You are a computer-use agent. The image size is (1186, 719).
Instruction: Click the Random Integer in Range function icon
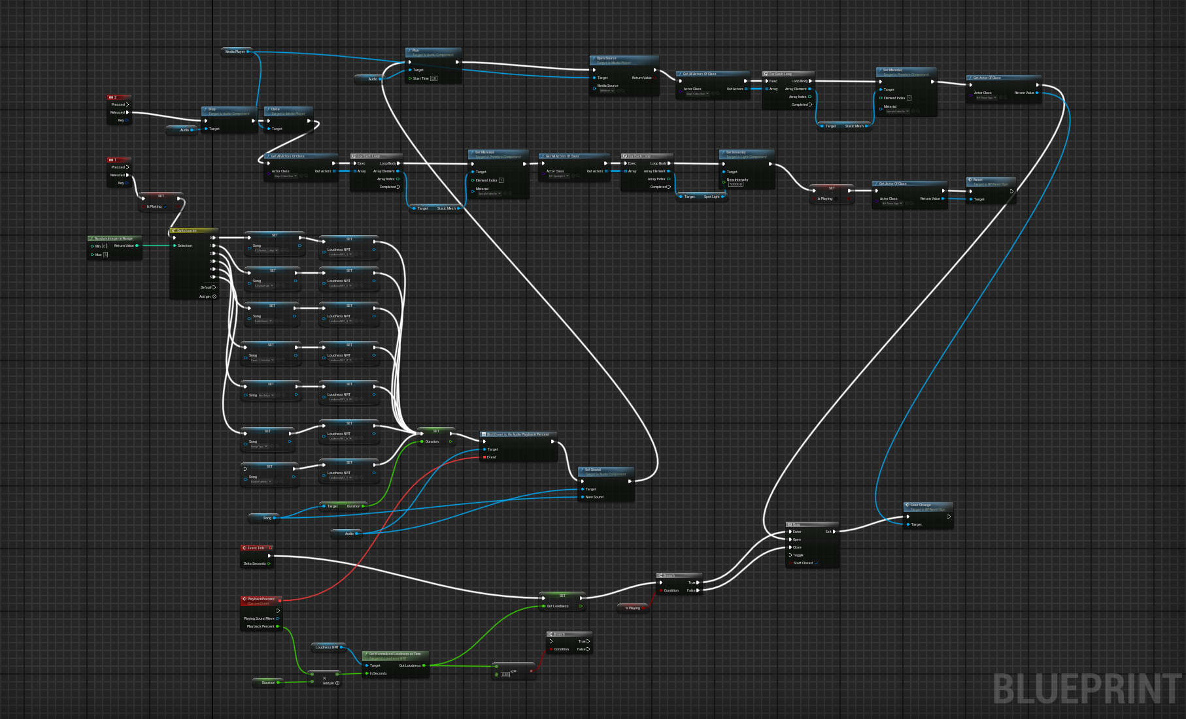(x=92, y=238)
